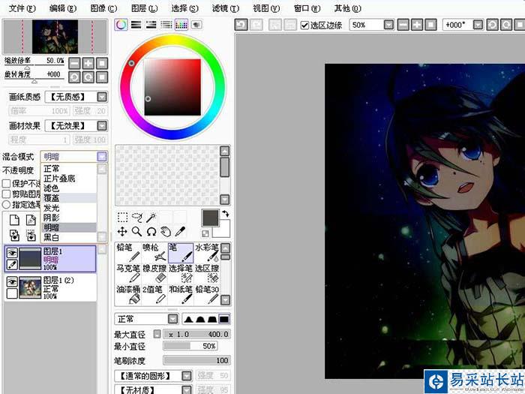Toggle 保护不透明度 checkbox
Screen dimensions: 525x394
(x=6, y=184)
